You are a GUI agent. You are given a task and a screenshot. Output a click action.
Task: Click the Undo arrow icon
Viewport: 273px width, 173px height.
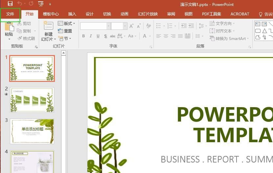coord(20,4)
